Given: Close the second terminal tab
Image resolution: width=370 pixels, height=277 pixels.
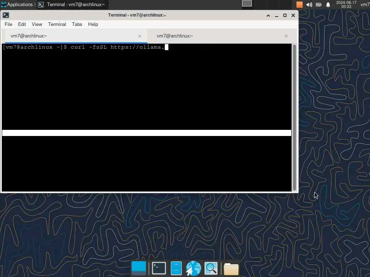Looking at the screenshot, I should pyautogui.click(x=286, y=36).
